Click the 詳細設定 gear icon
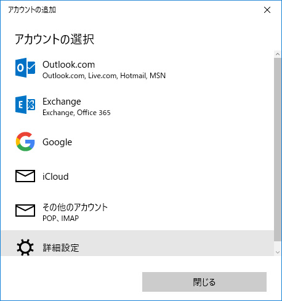 tap(25, 247)
